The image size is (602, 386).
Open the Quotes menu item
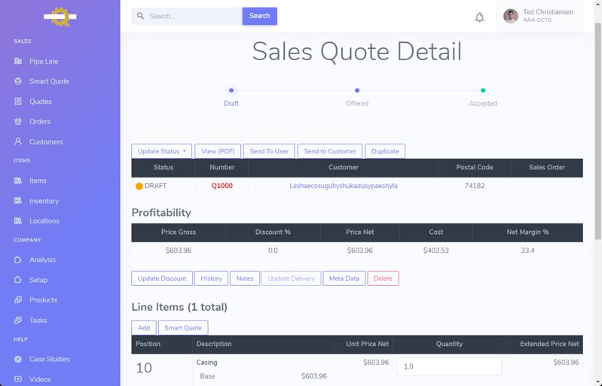click(x=41, y=102)
